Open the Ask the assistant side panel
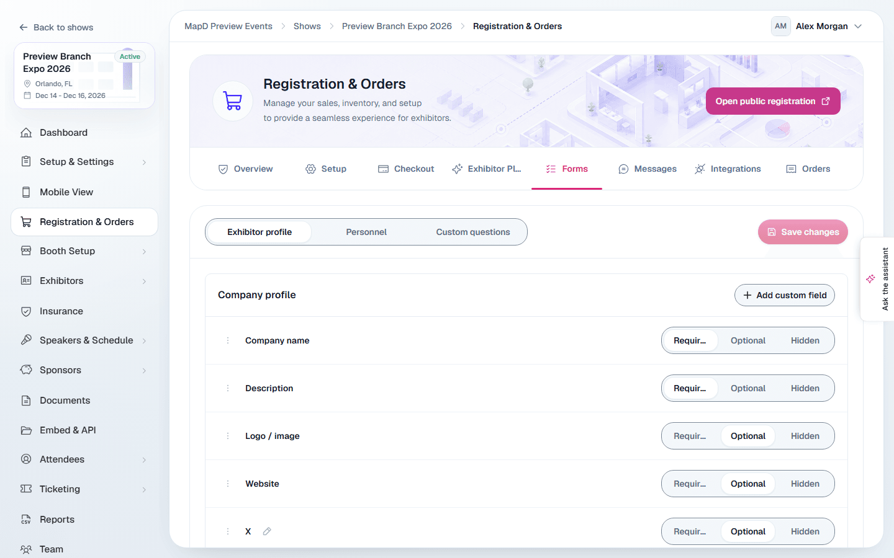894x558 pixels. tap(877, 279)
